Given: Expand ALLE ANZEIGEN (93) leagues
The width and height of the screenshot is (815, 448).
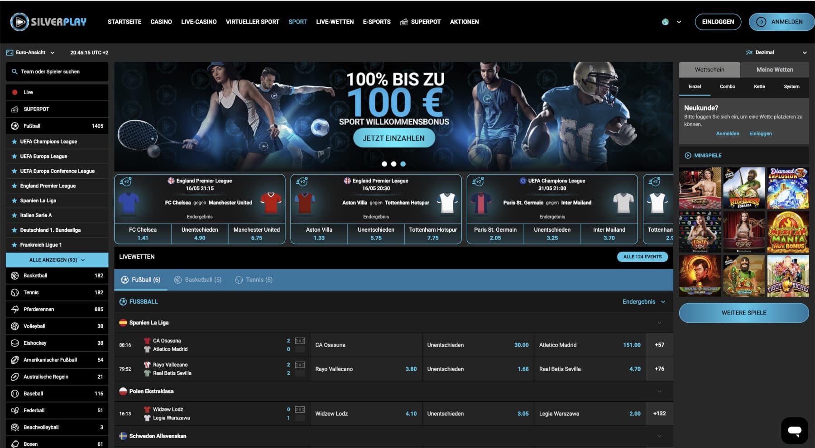Looking at the screenshot, I should click(x=57, y=260).
